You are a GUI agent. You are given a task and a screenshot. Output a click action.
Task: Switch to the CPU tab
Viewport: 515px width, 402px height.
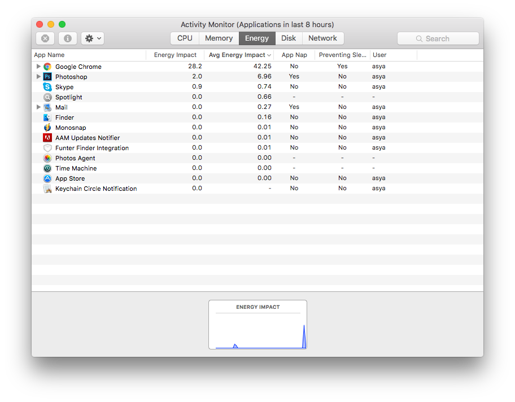click(x=185, y=38)
